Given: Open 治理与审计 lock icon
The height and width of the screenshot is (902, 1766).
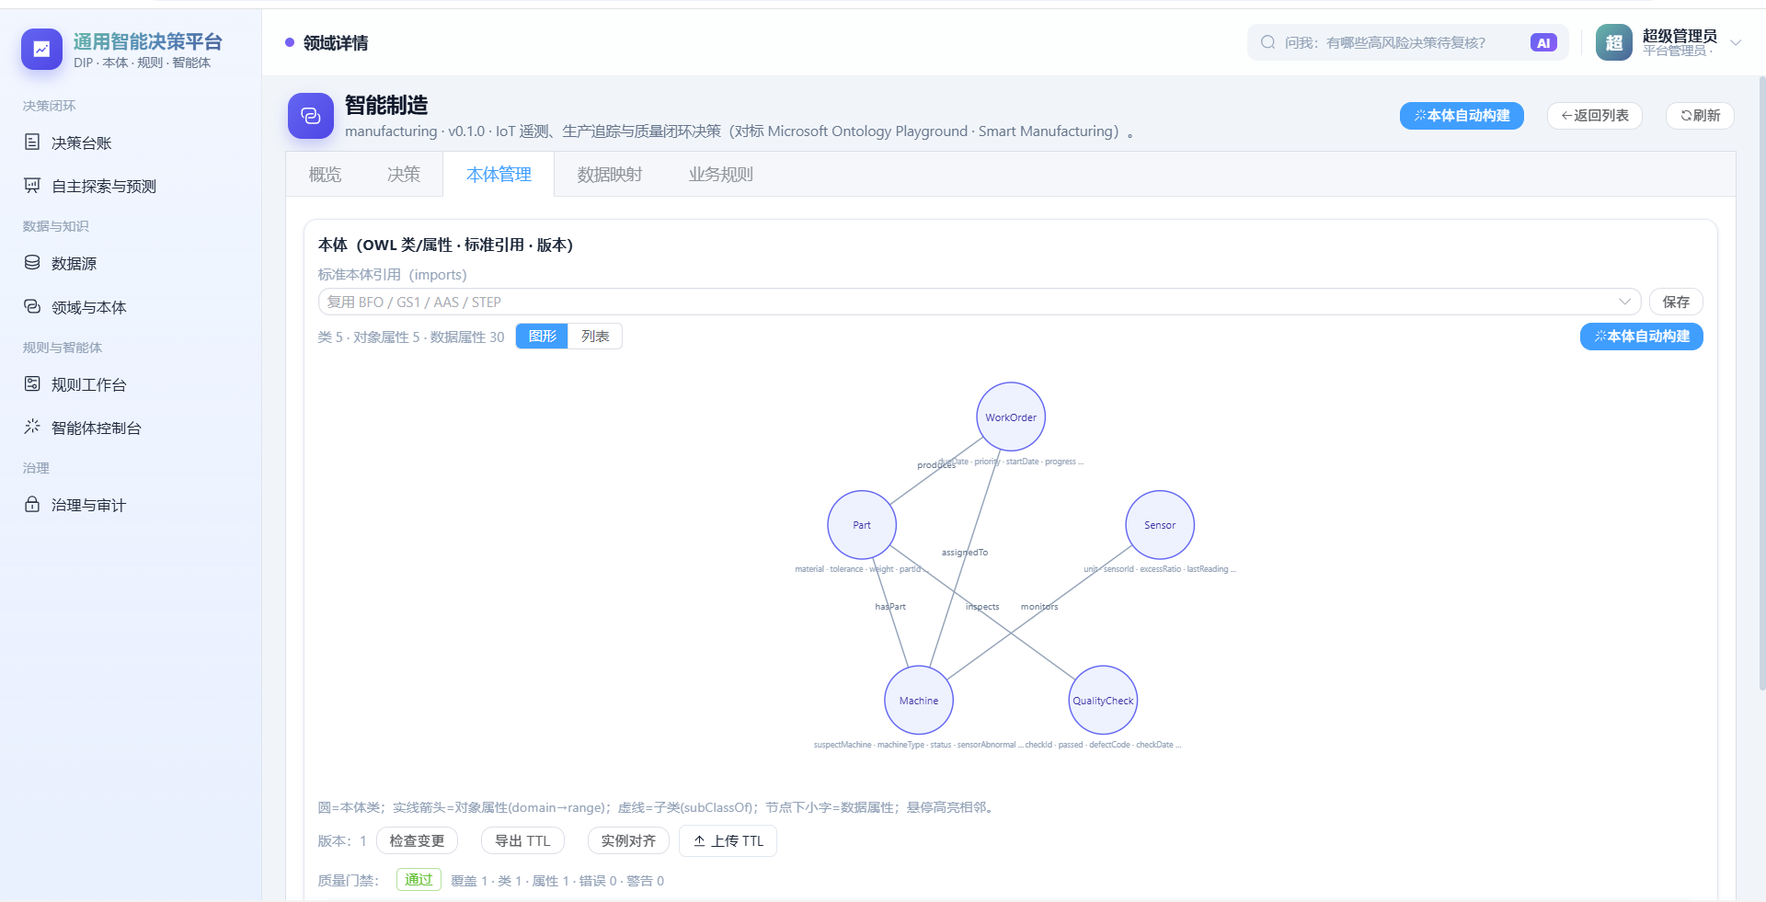Looking at the screenshot, I should click(x=32, y=504).
